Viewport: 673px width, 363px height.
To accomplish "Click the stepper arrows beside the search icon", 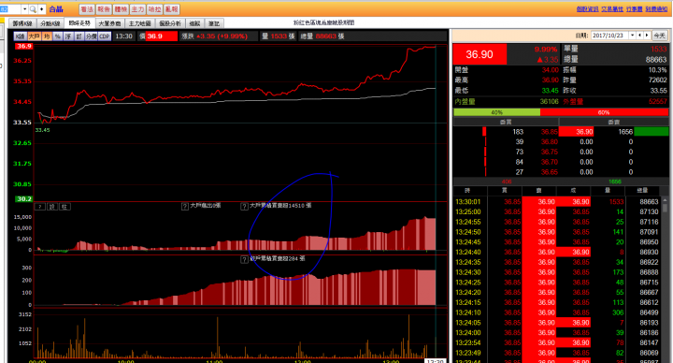I will (42, 9).
